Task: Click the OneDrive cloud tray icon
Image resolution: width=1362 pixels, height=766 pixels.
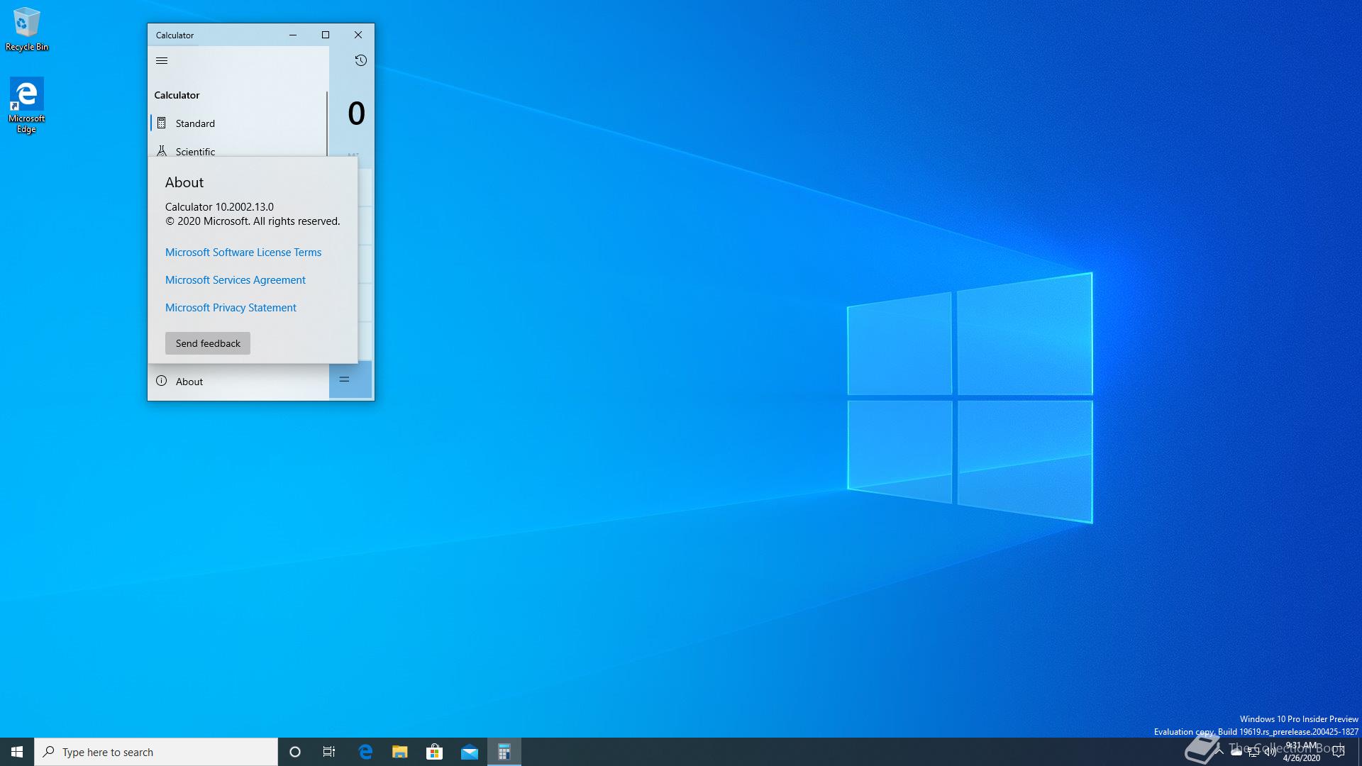Action: (1236, 753)
